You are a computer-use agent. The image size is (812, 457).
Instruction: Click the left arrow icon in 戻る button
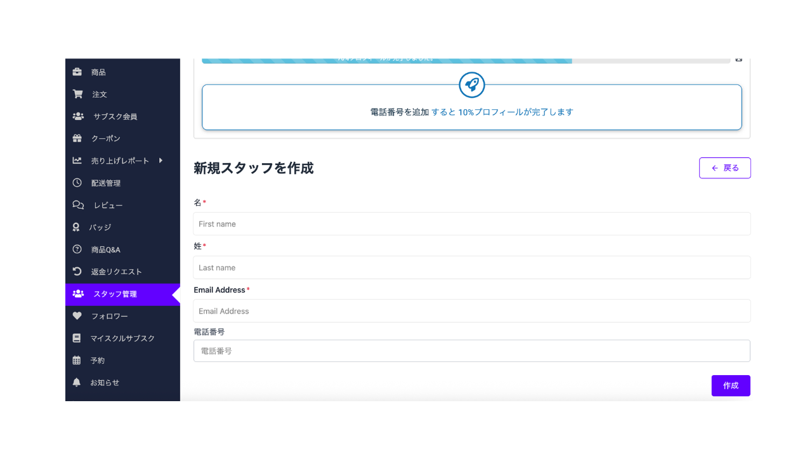715,168
